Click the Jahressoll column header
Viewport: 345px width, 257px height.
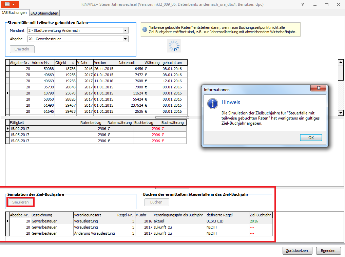[x=131, y=63]
